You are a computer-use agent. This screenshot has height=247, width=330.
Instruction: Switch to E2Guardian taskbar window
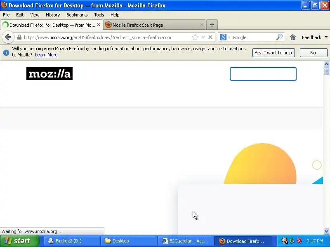[185, 241]
